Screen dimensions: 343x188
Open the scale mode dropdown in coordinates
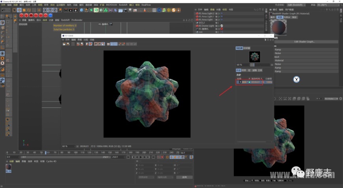click(165, 177)
